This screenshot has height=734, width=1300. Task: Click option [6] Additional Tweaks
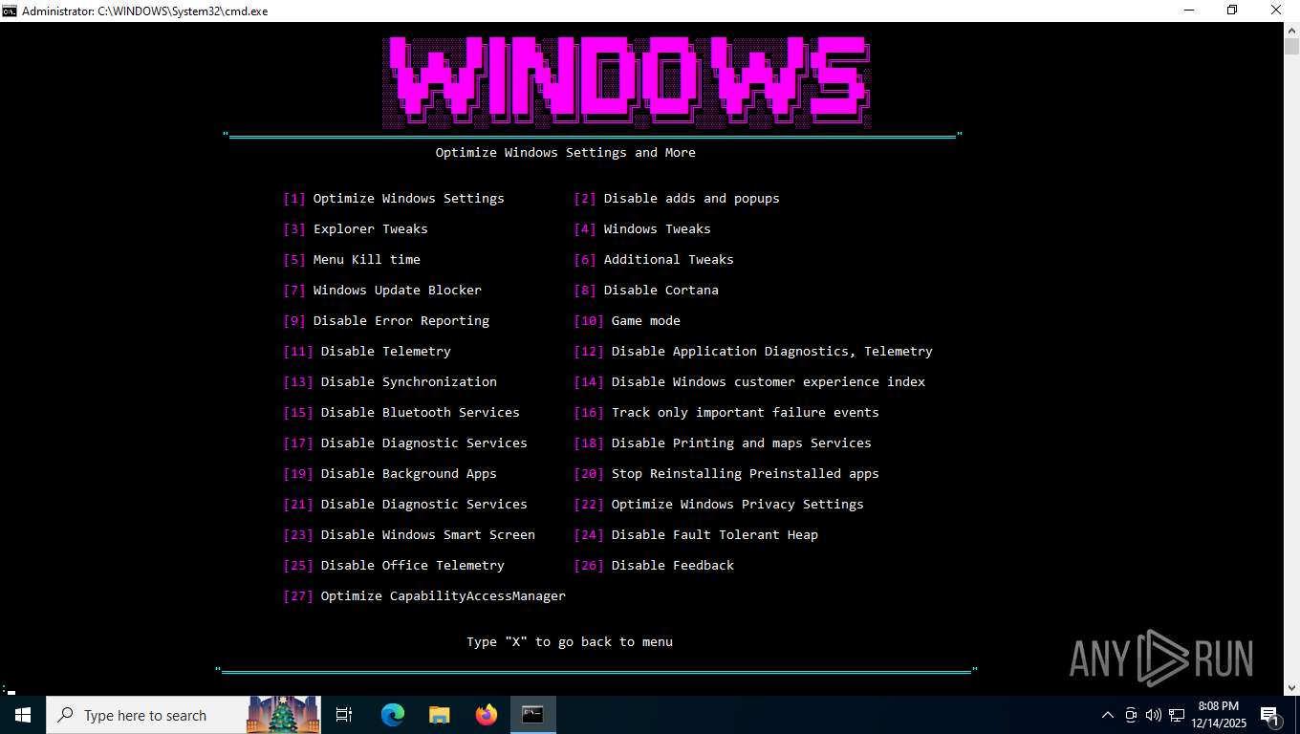coord(654,260)
